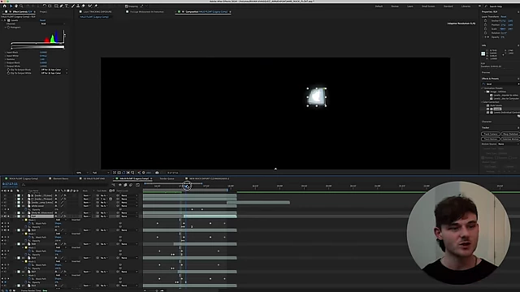Image resolution: width=520 pixels, height=292 pixels.
Task: Open the Channel RGB dropdown
Action: click(x=53, y=24)
